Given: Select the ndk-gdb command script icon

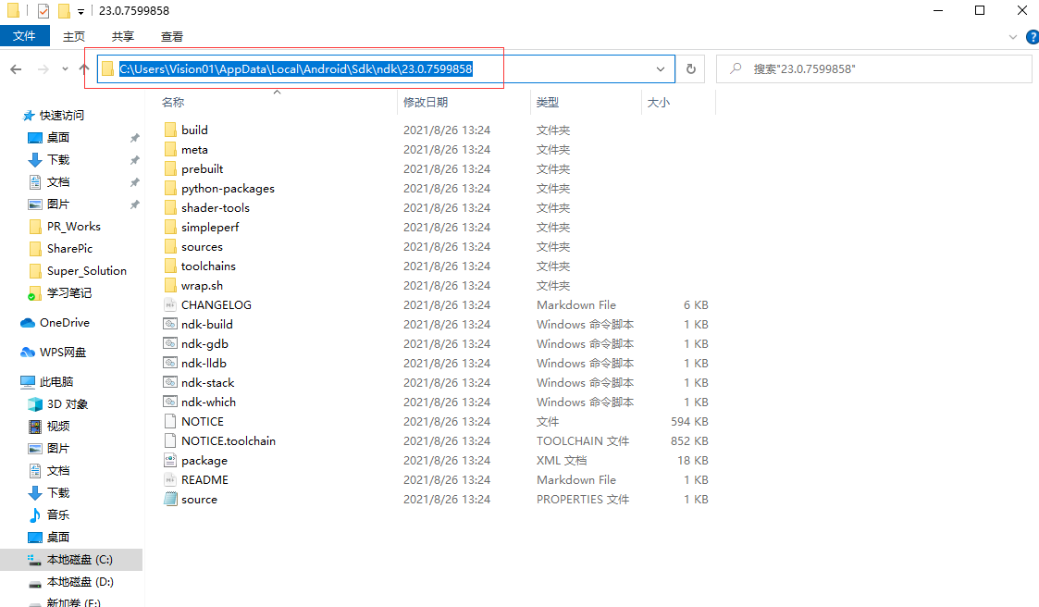Looking at the screenshot, I should pyautogui.click(x=170, y=344).
